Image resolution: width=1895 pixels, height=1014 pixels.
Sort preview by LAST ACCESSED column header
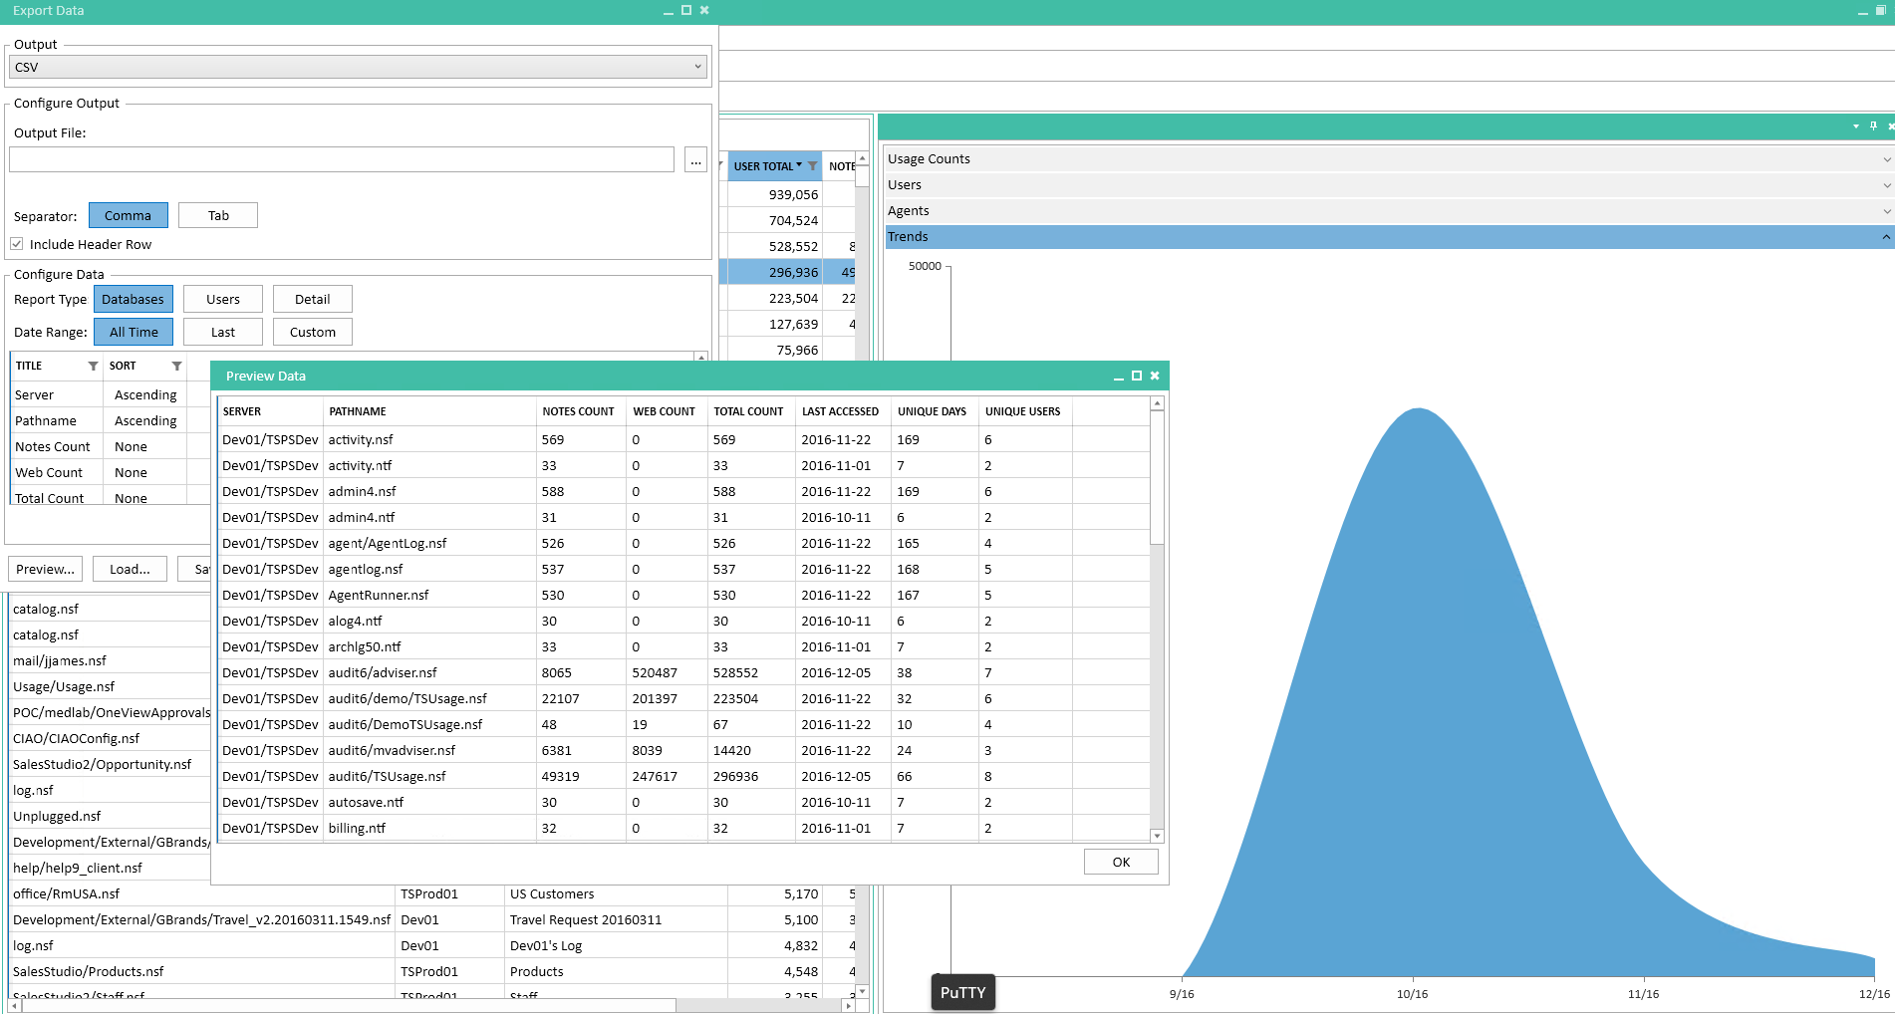point(840,411)
